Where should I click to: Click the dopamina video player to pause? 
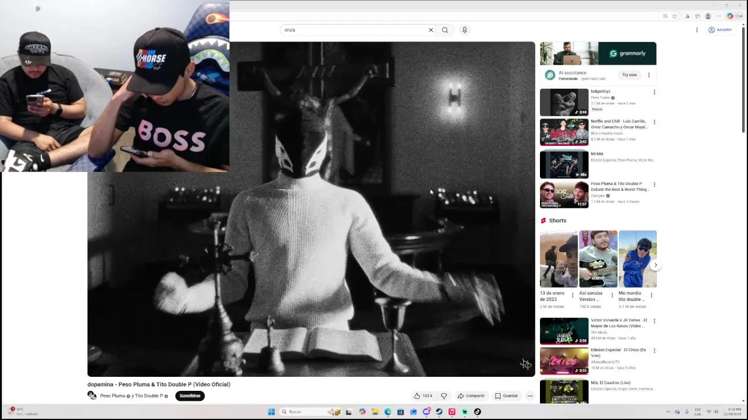(x=311, y=209)
